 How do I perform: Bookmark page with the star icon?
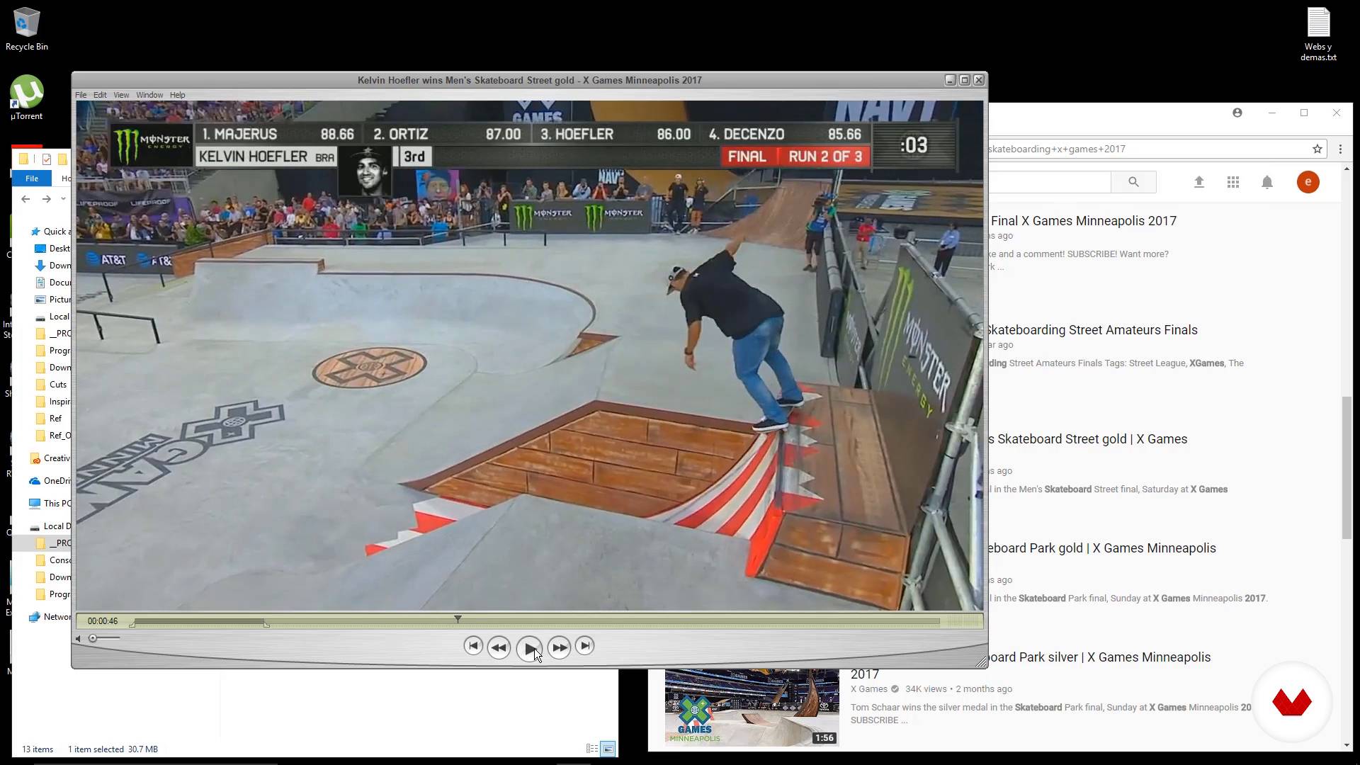1317,149
